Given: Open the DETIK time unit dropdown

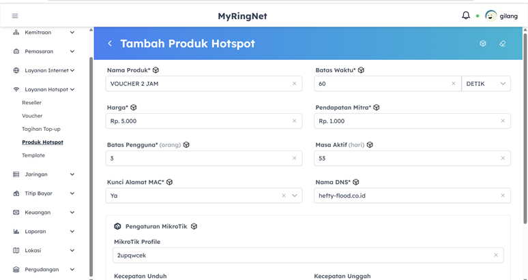Looking at the screenshot, I should tap(486, 84).
